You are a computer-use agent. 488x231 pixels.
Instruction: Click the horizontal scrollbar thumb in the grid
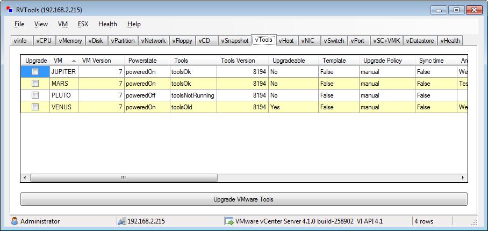point(124,177)
